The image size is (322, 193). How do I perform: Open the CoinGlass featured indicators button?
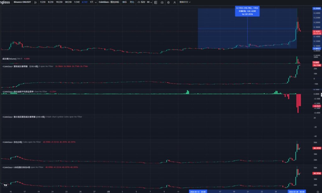[x=109, y=2]
